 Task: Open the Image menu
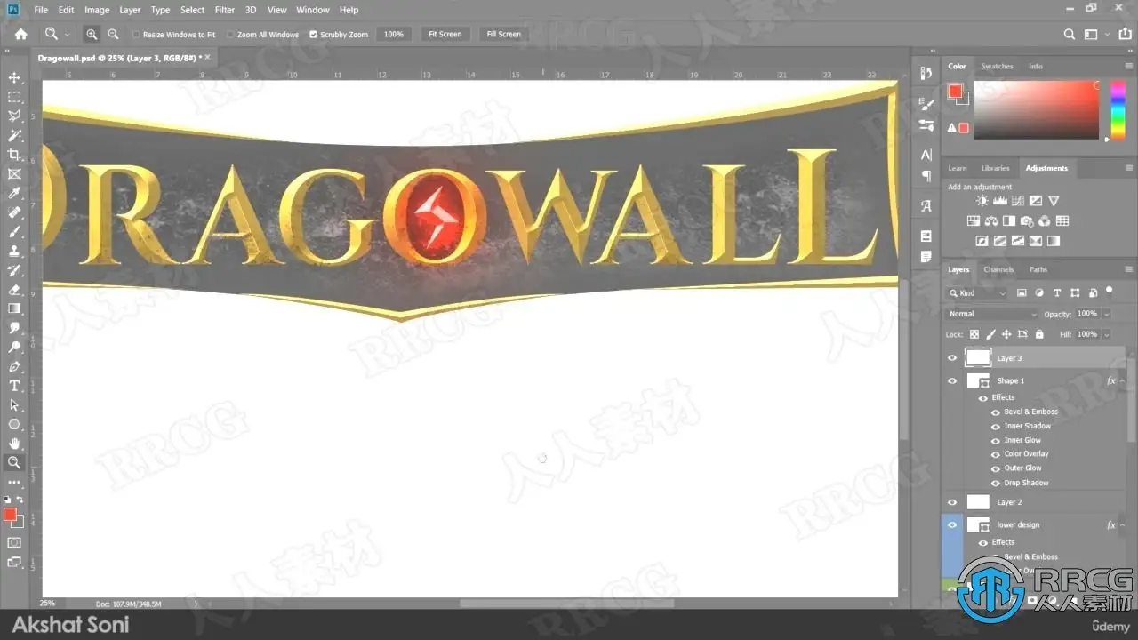pyautogui.click(x=97, y=10)
